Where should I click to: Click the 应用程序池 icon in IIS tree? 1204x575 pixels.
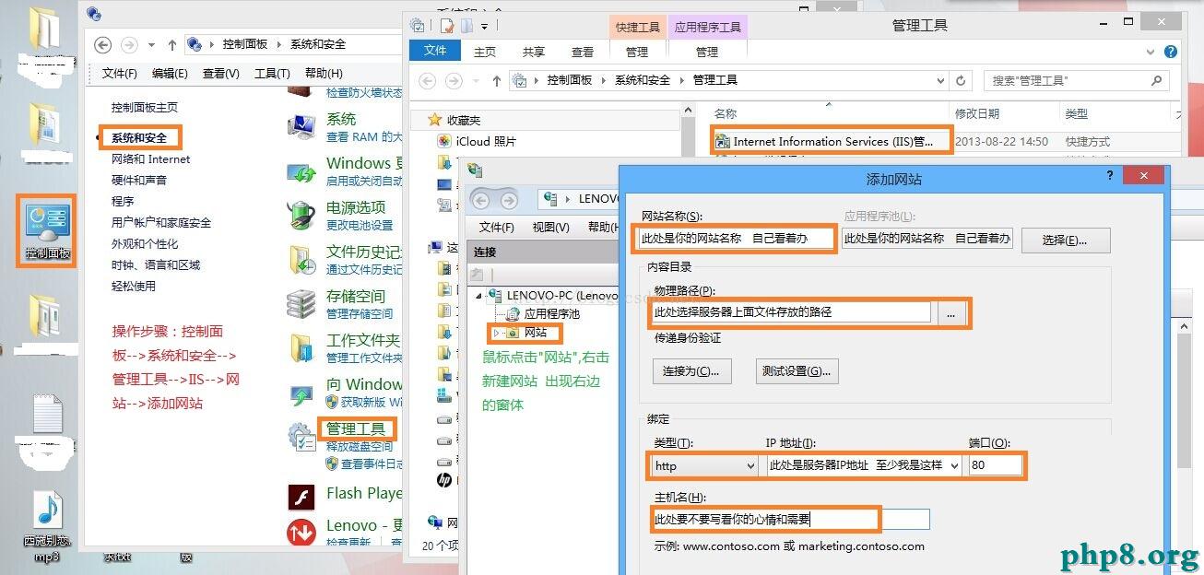click(513, 314)
